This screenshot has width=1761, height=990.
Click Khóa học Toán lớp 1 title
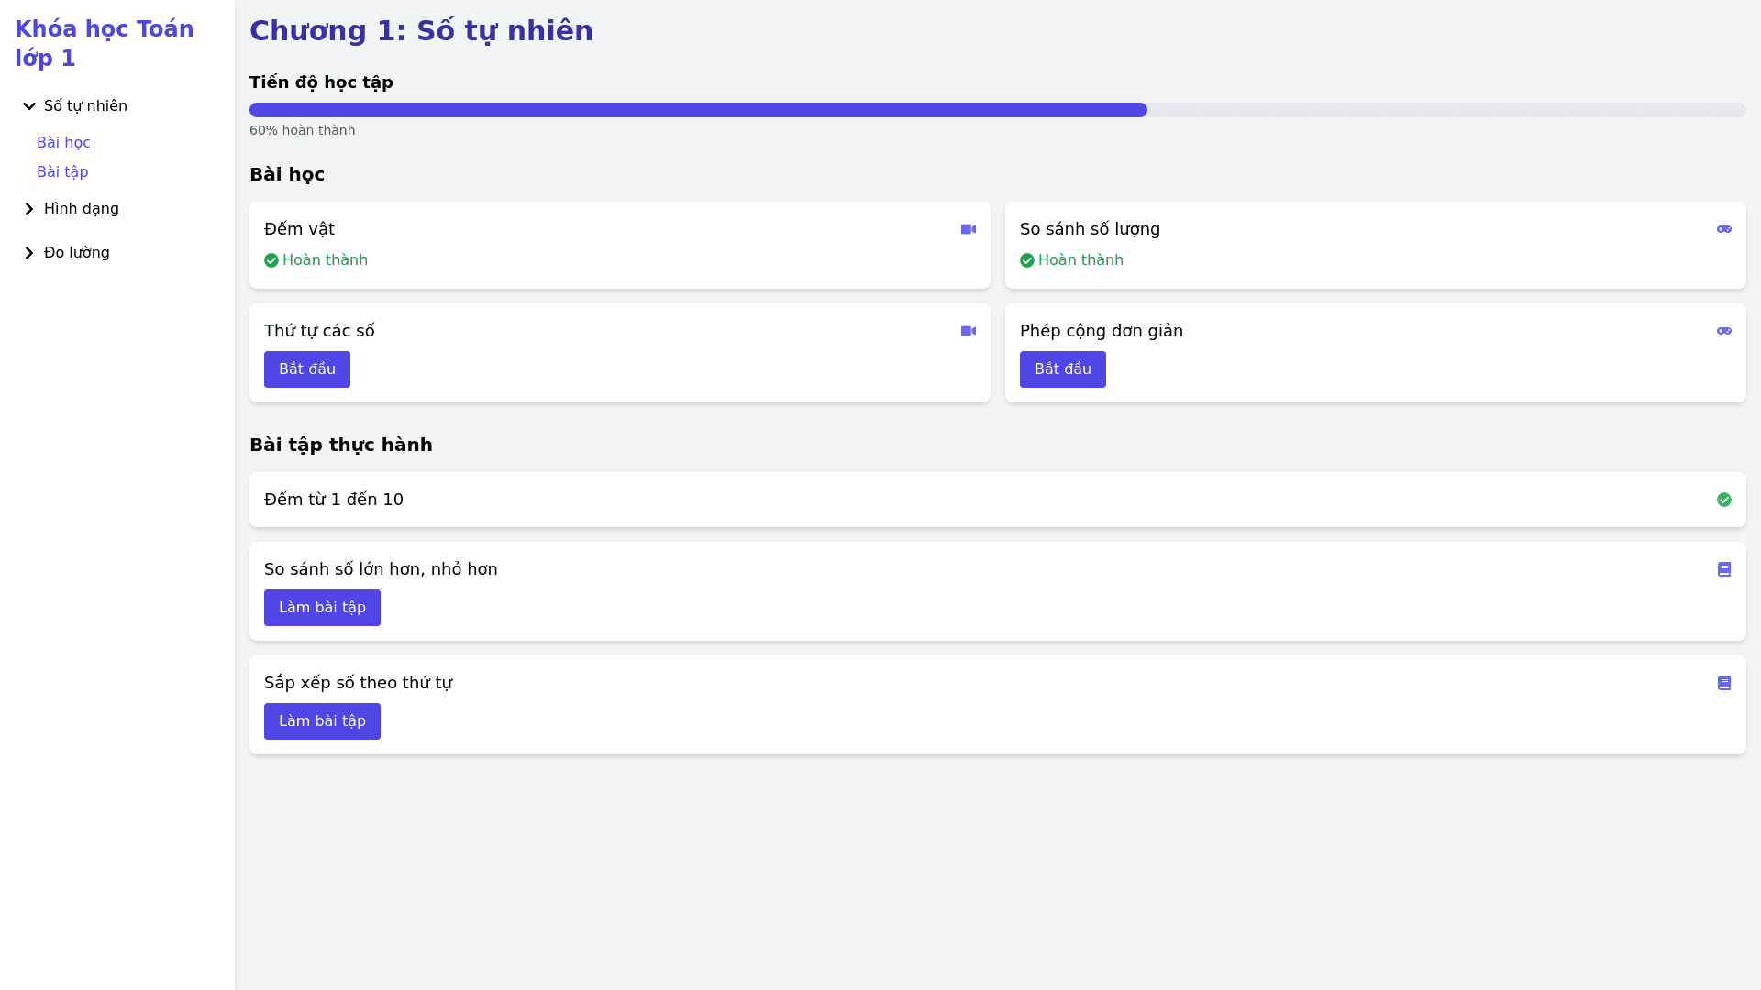click(104, 43)
